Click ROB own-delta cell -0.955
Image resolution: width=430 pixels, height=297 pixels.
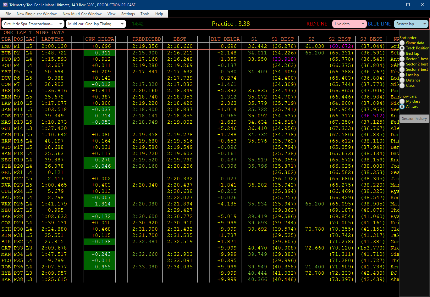[x=100, y=267]
